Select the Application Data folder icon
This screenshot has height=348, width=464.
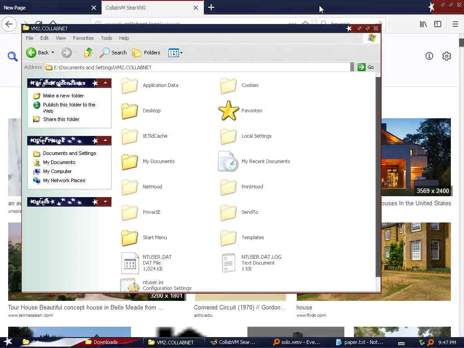[x=130, y=86]
